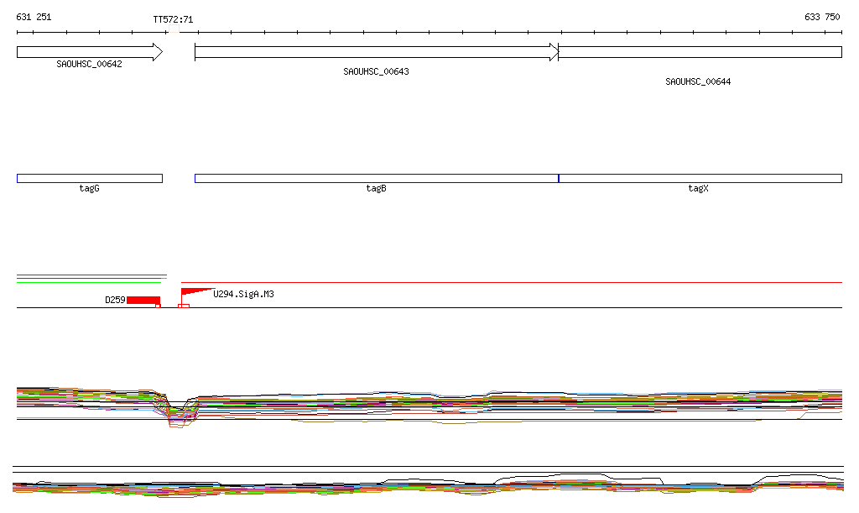Click the TT572:71 terminator label
This screenshot has height=513, width=859.
(x=173, y=18)
